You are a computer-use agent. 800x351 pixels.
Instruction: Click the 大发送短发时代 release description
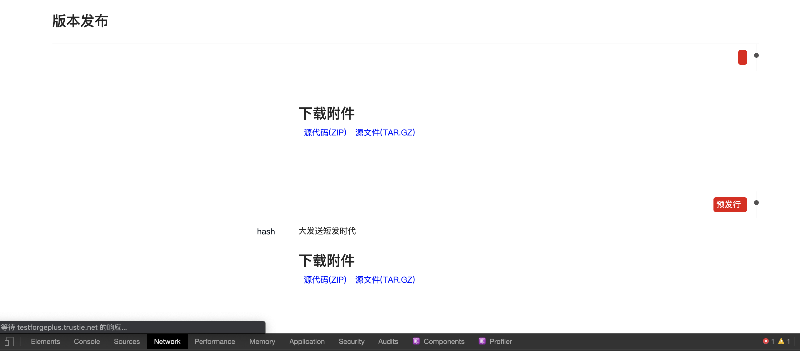tap(327, 231)
